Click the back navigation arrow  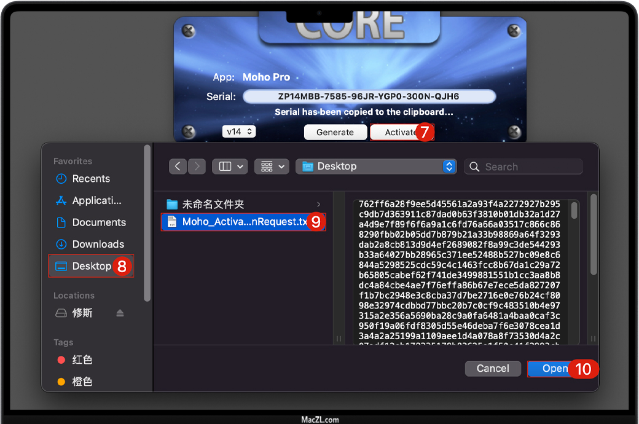click(178, 167)
